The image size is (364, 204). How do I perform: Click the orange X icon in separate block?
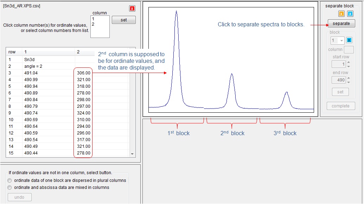pos(341,14)
